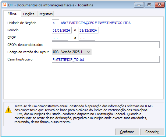The width and height of the screenshot is (167, 138).
Task: Open the Código da versão do Layout dropdown
Action: [x=72, y=52]
